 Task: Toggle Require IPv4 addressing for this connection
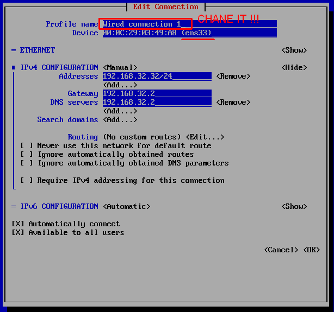(27, 181)
